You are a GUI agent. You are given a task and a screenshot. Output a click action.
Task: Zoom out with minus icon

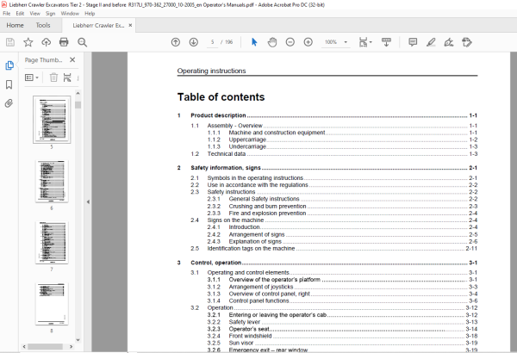coord(290,42)
